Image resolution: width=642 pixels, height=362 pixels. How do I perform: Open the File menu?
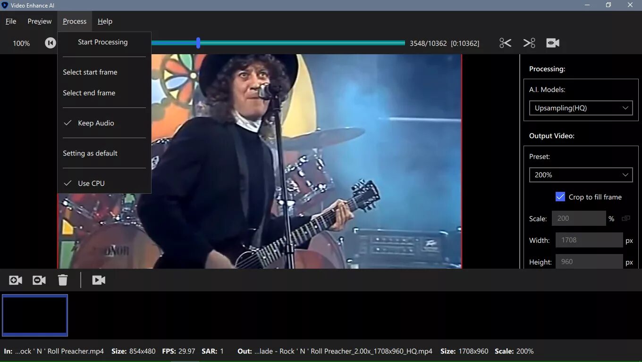coord(11,21)
